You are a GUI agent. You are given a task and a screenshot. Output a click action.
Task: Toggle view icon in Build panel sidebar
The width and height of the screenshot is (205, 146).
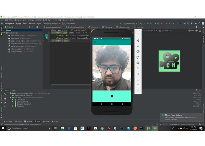click(x=5, y=98)
